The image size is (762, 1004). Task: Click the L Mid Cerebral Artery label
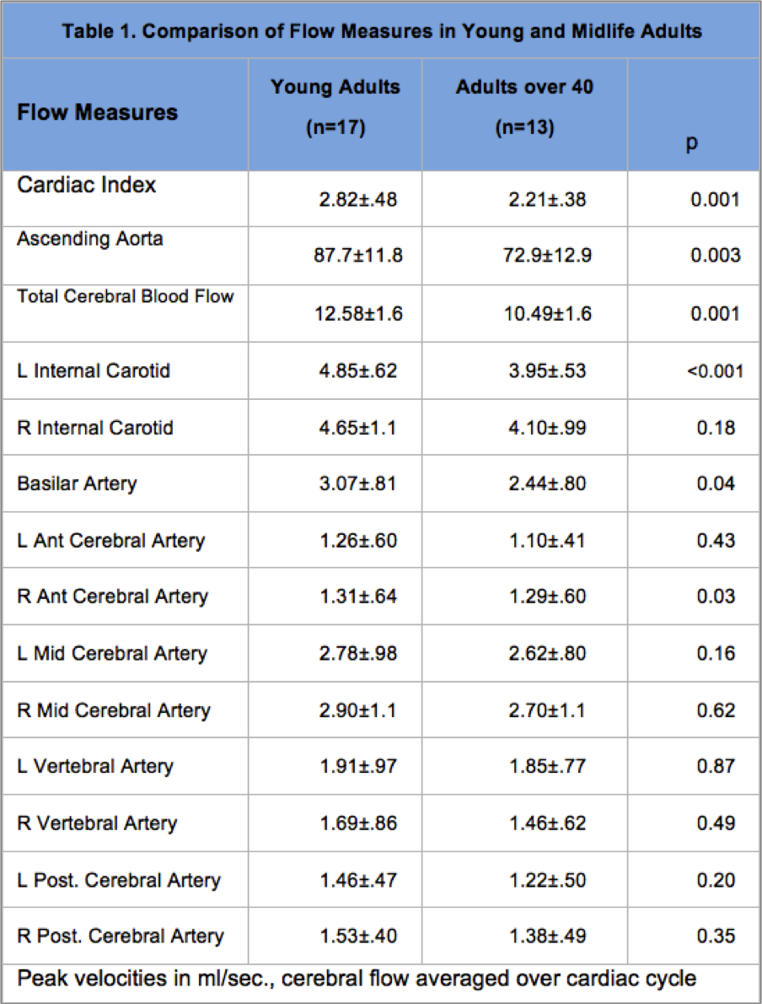coord(112,653)
